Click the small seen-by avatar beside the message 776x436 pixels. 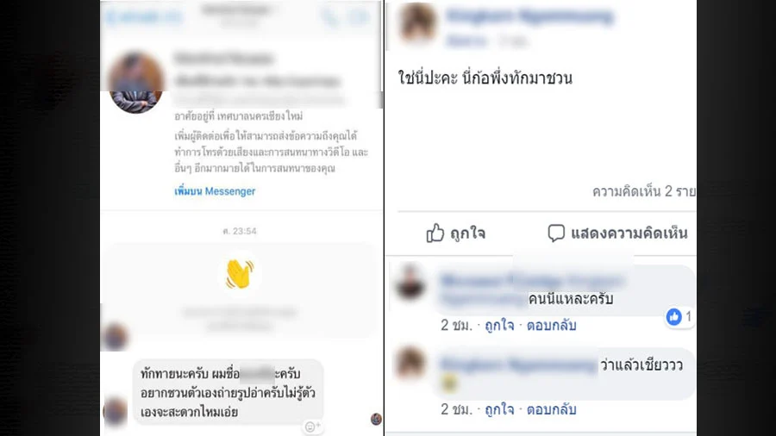[x=376, y=419]
